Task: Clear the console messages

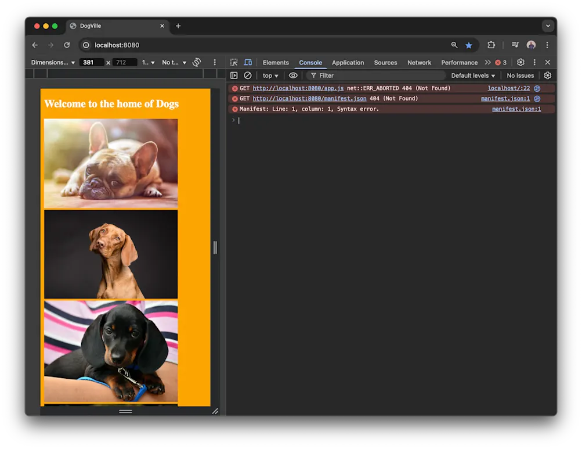Action: (x=248, y=75)
